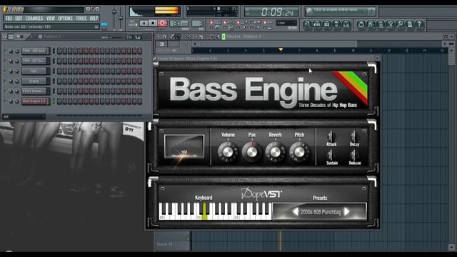Click the undo history round icon
457x257 pixels.
361,24
